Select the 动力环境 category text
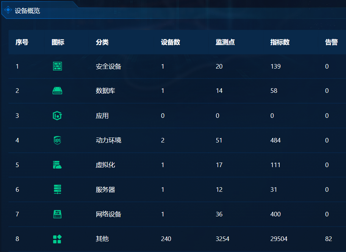This screenshot has height=252, width=346. pyautogui.click(x=108, y=140)
